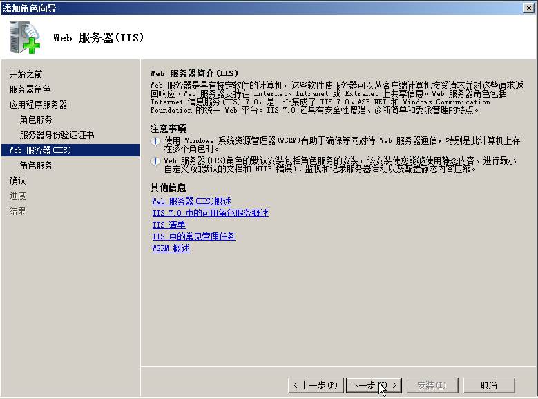Open the IIS 清单 link
The height and width of the screenshot is (399, 538).
point(169,225)
